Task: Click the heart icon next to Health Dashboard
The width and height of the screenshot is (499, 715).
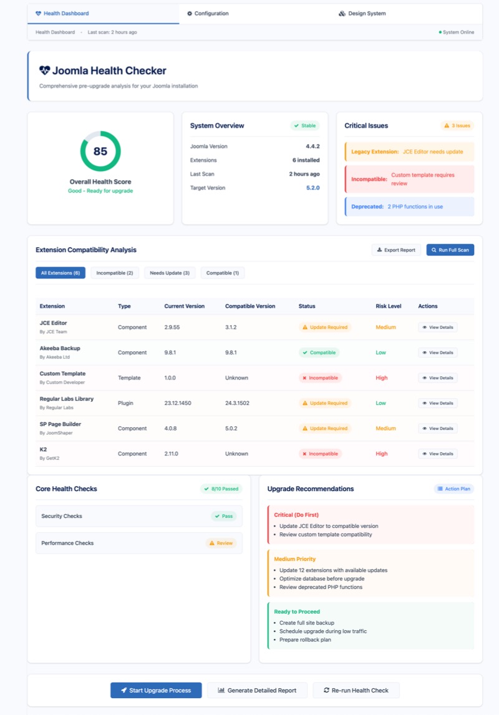Action: click(39, 12)
